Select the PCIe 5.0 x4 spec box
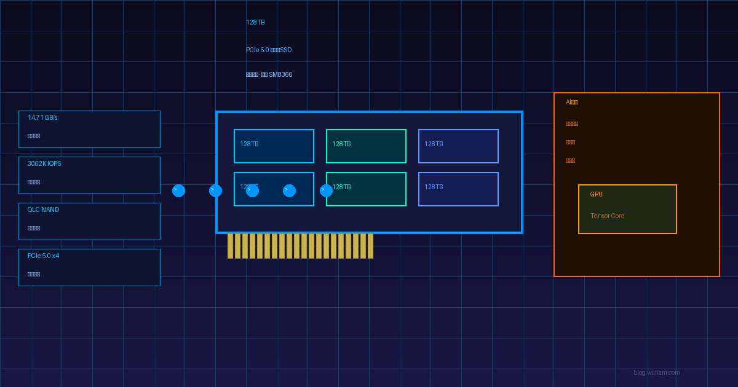This screenshot has width=738, height=387. [x=89, y=267]
